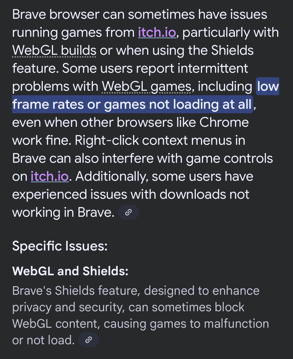Click the highlighted word "low"
This screenshot has height=359, width=293.
pos(268,86)
